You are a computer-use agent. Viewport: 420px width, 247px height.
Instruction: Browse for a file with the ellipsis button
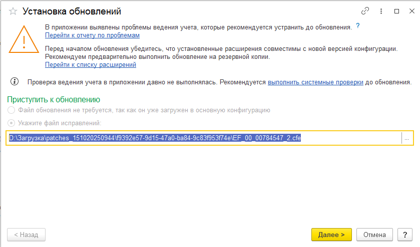tap(407, 138)
